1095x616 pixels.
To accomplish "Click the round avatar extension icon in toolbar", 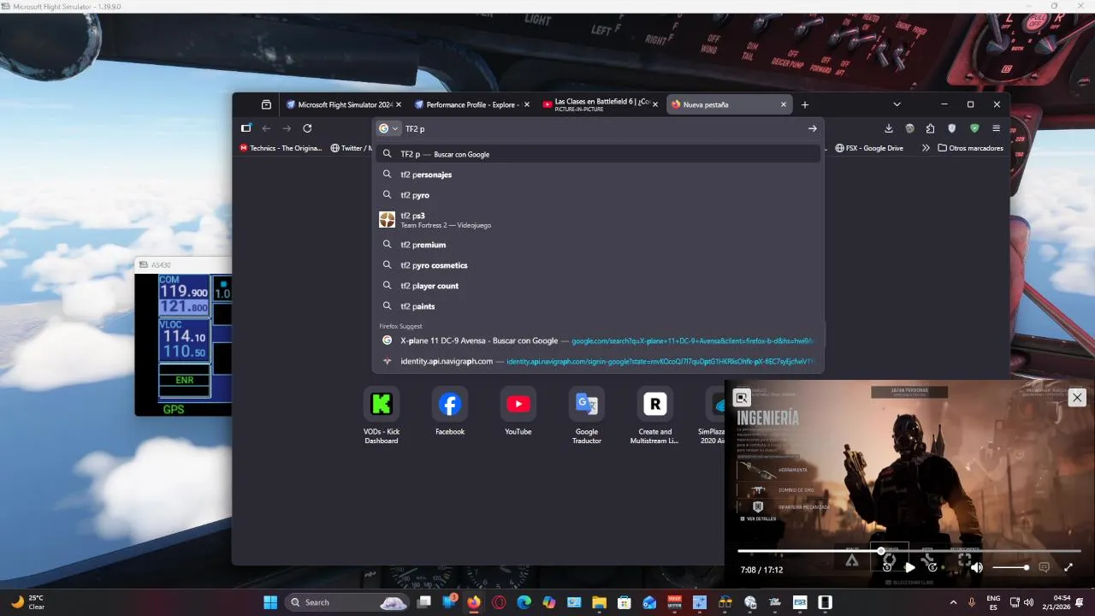I will coord(909,128).
